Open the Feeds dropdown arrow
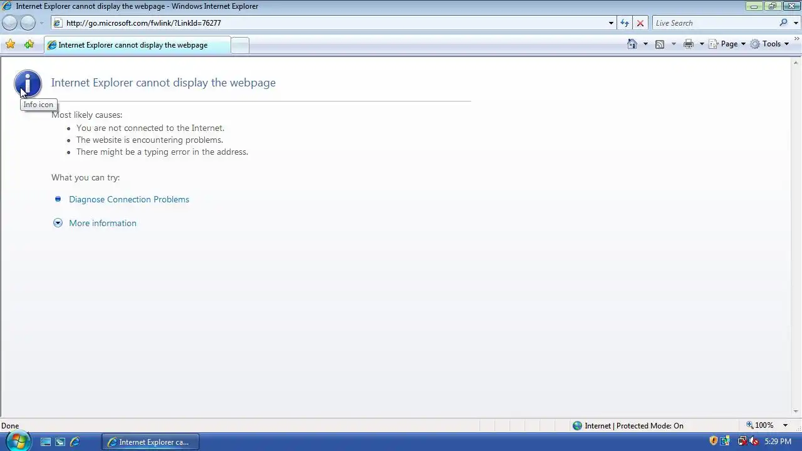The width and height of the screenshot is (802, 451). (674, 44)
